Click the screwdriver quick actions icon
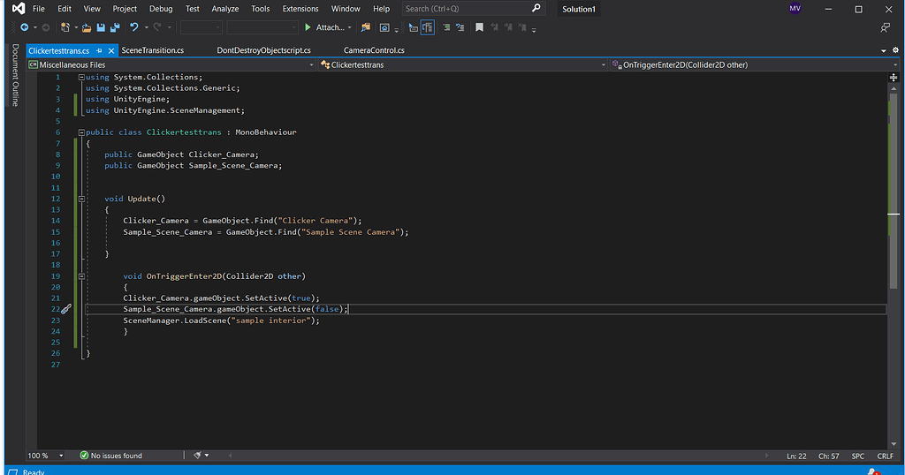This screenshot has width=905, height=475. coord(65,309)
